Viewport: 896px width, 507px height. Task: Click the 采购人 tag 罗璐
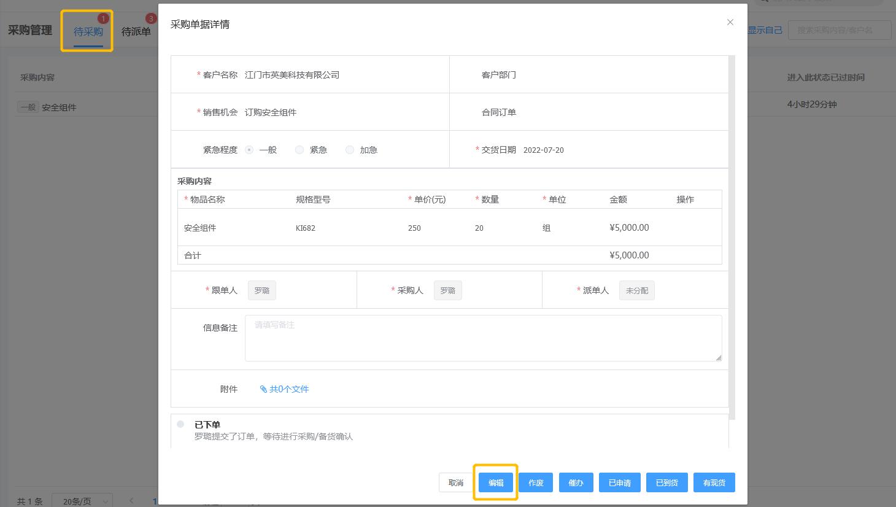tap(448, 290)
